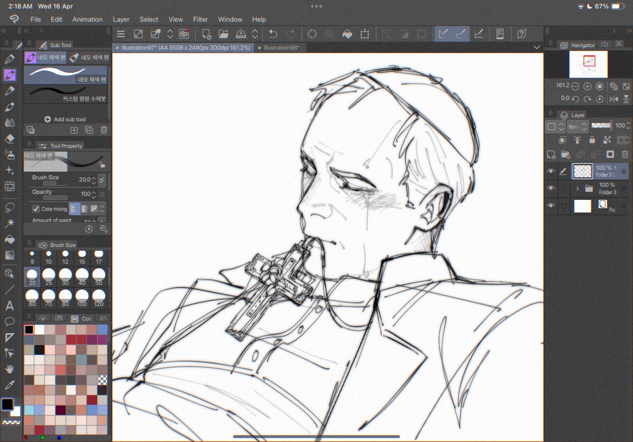Click the Redo arrow in the command bar
Viewport: 633px width, 442px height.
point(291,34)
